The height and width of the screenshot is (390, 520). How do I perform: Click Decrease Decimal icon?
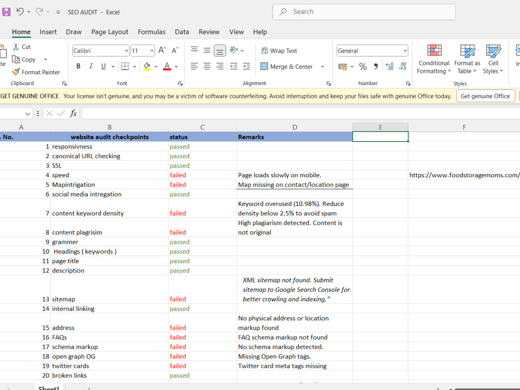pos(402,67)
